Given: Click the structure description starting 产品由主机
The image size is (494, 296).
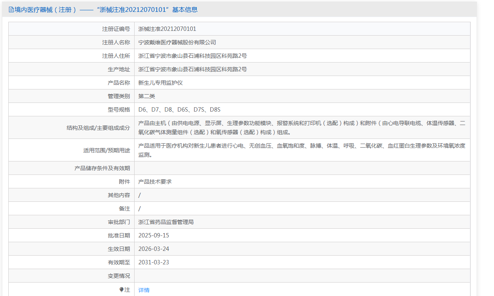Looking at the screenshot, I should (302, 127).
